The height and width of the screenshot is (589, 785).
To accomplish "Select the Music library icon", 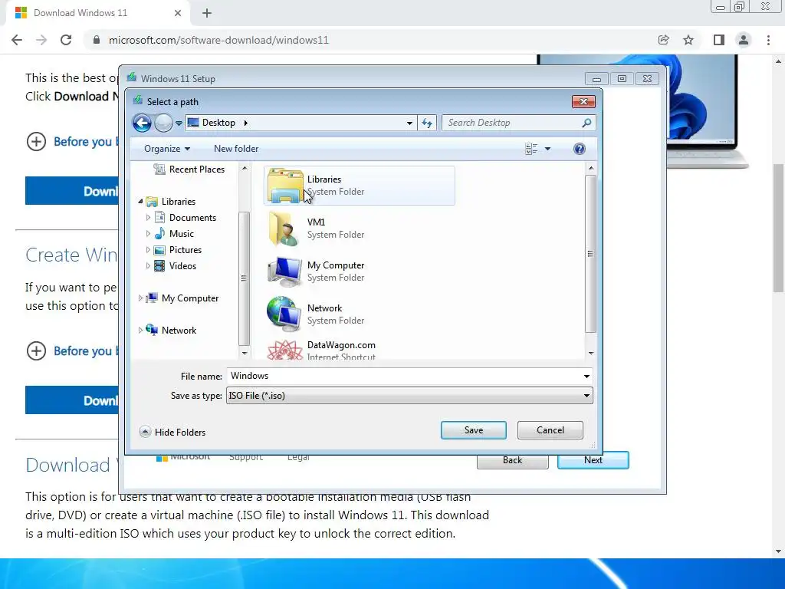I will 159,233.
